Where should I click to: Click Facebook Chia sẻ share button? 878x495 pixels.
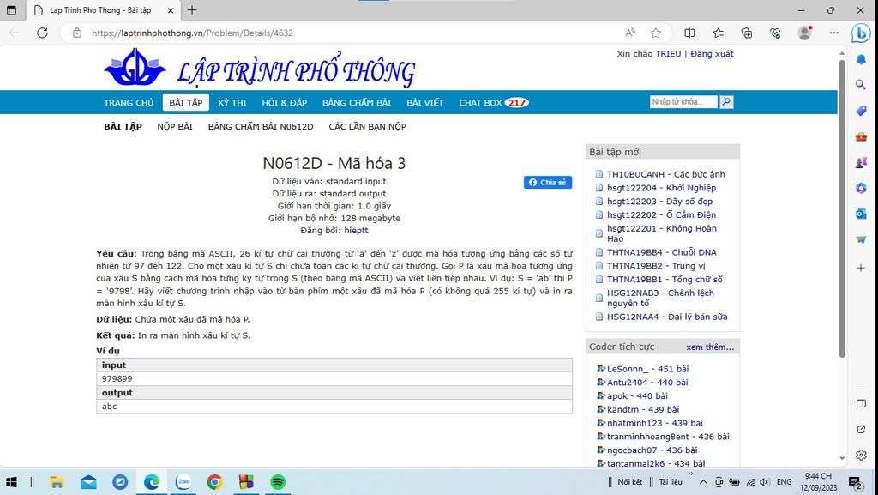click(547, 183)
